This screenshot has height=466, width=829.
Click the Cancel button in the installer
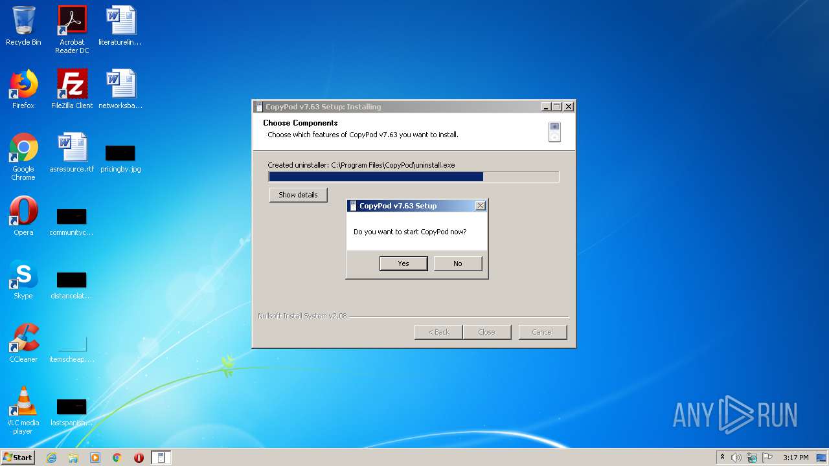point(543,332)
